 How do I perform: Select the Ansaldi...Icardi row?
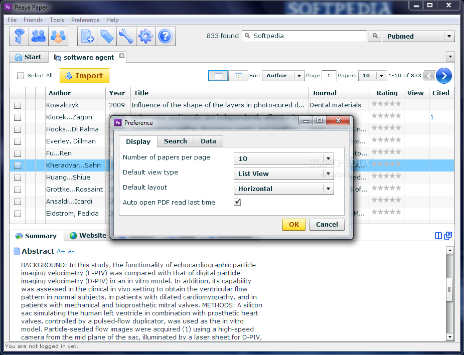[232, 202]
